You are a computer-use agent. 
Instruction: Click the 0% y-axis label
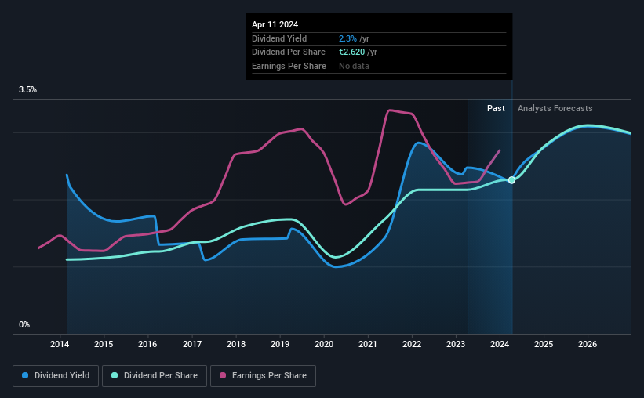[24, 324]
